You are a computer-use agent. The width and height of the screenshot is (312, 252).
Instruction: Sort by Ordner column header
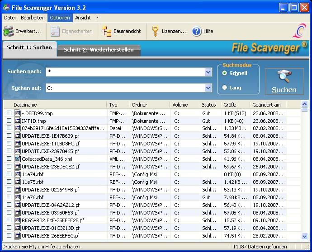(150, 105)
